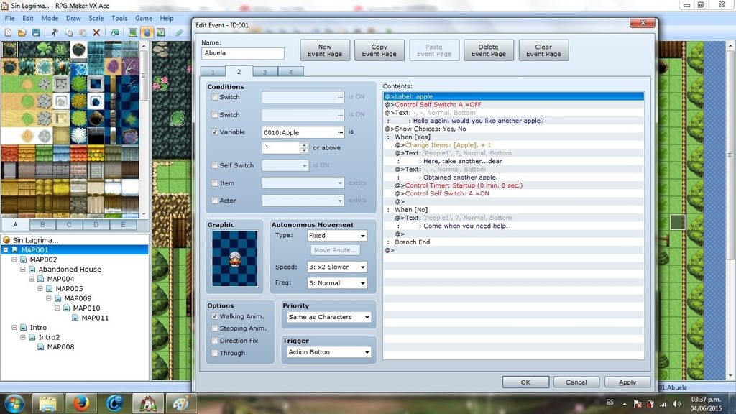This screenshot has width=736, height=414.
Task: Click the New Event Page button
Action: coord(325,50)
